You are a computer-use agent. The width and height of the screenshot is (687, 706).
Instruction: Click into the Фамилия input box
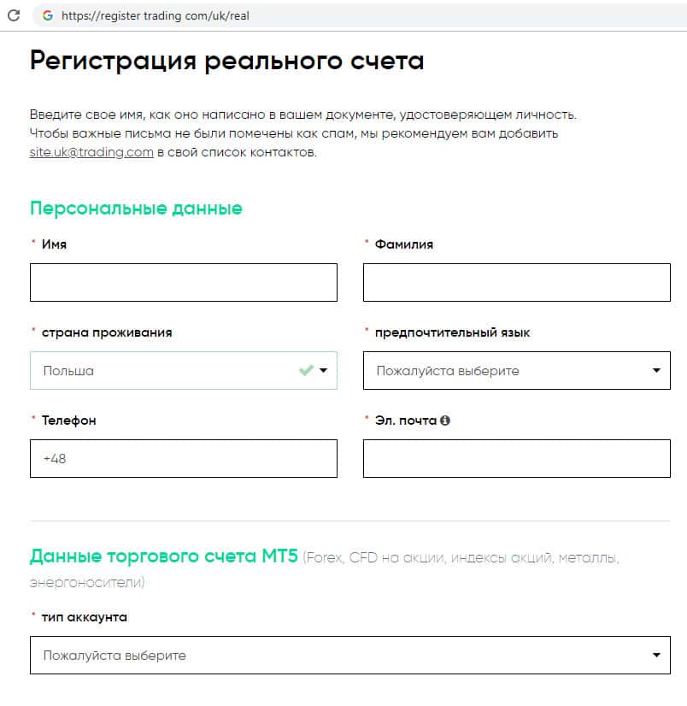point(516,282)
